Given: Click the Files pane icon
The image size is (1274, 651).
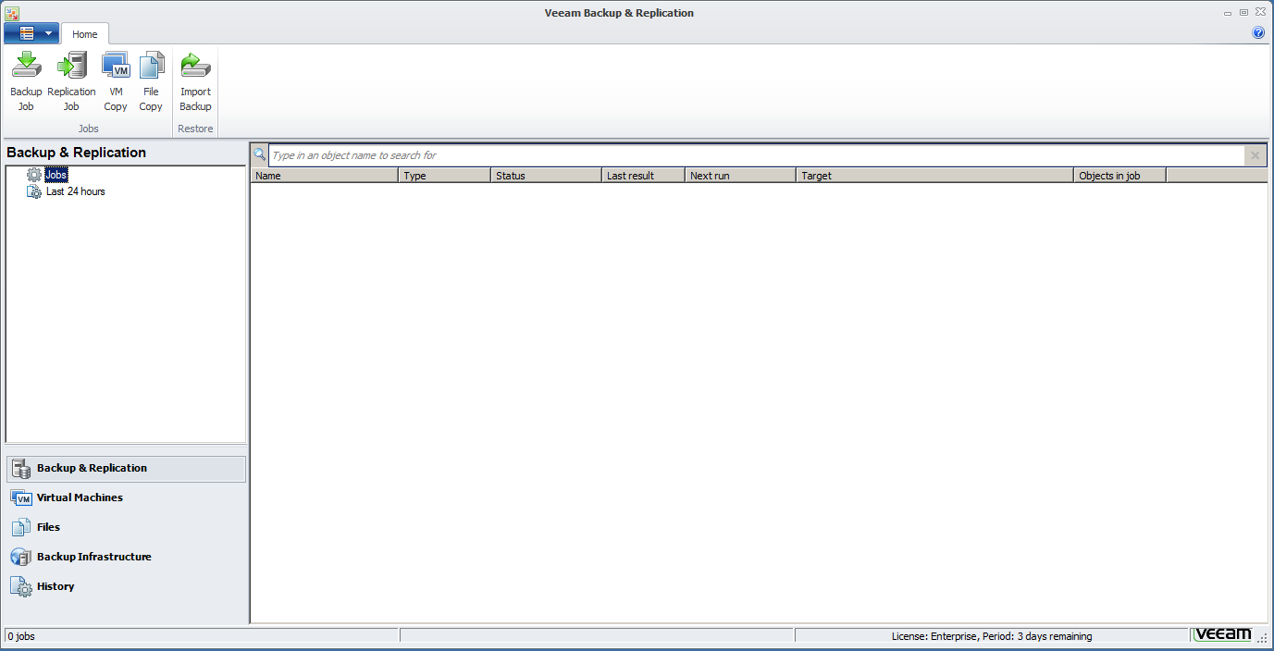Looking at the screenshot, I should point(21,528).
